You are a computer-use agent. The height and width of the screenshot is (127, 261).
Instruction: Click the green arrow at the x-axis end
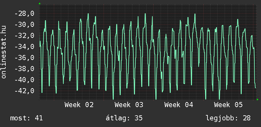coord(258,100)
